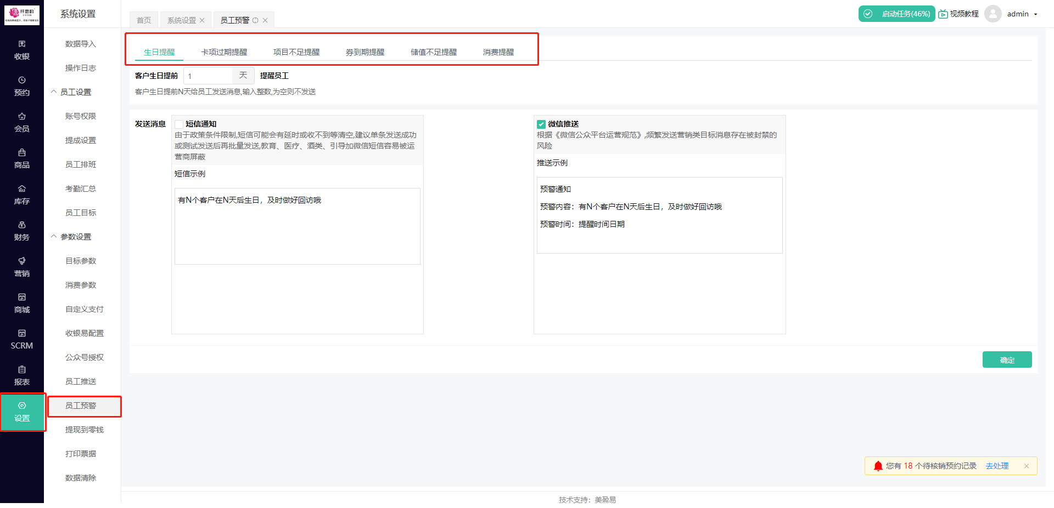Enable the 短信通知 SMS notification checkbox

coord(179,124)
